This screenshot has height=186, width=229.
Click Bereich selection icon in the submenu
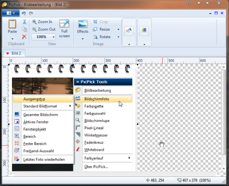pyautogui.click(x=17, y=136)
